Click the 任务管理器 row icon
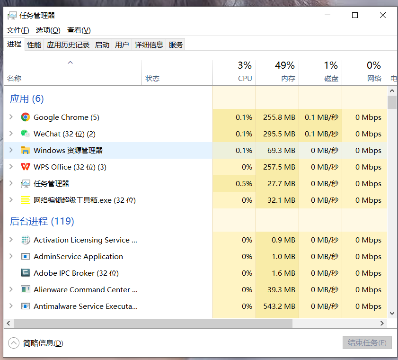The height and width of the screenshot is (360, 398). click(26, 183)
